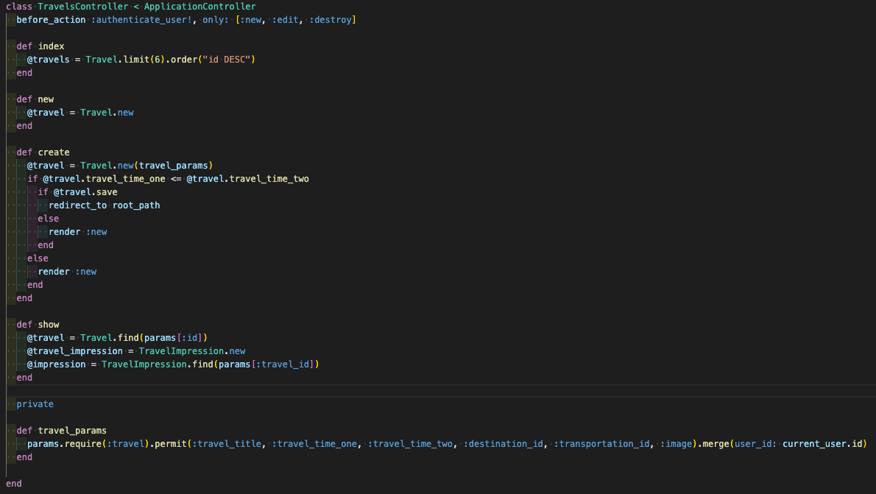Screen dimensions: 876x494
Task: Click on root_path
Action: (x=136, y=205)
